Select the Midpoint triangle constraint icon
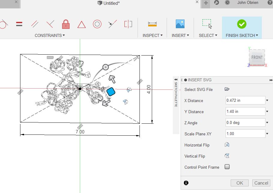Image resolution: width=273 pixels, height=193 pixels. pyautogui.click(x=82, y=24)
